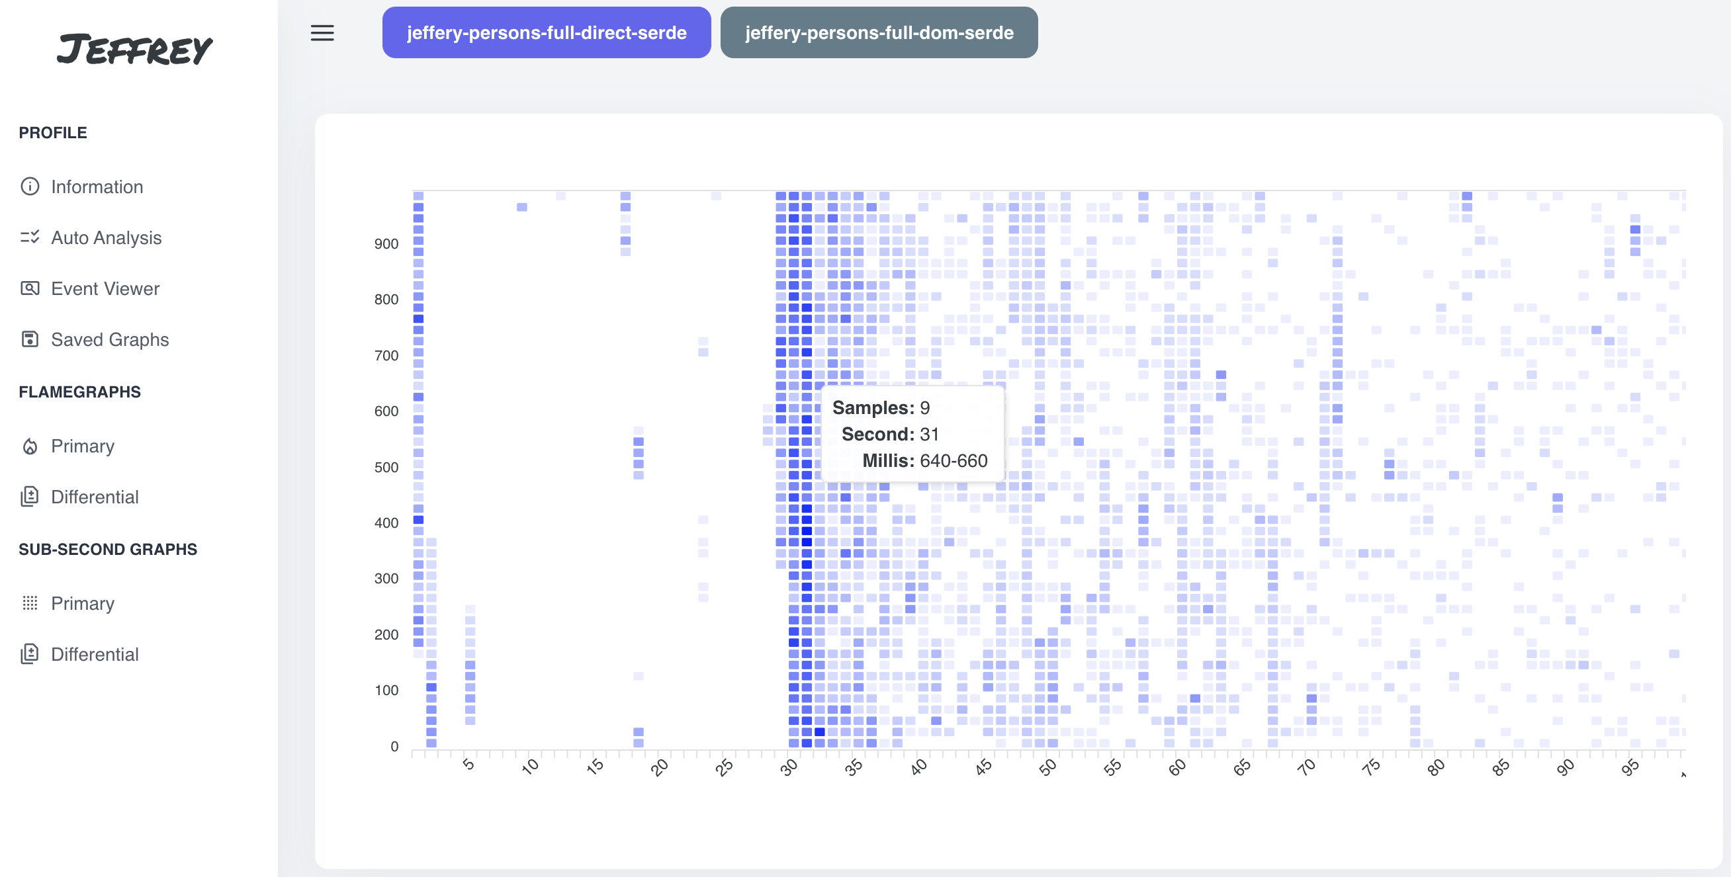The width and height of the screenshot is (1731, 877).
Task: Click the Flamegraphs Differential document icon
Action: click(30, 497)
